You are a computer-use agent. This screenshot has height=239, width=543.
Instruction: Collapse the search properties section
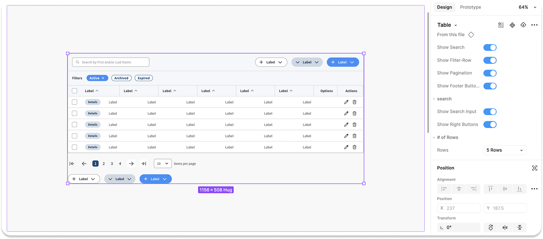[x=435, y=99]
